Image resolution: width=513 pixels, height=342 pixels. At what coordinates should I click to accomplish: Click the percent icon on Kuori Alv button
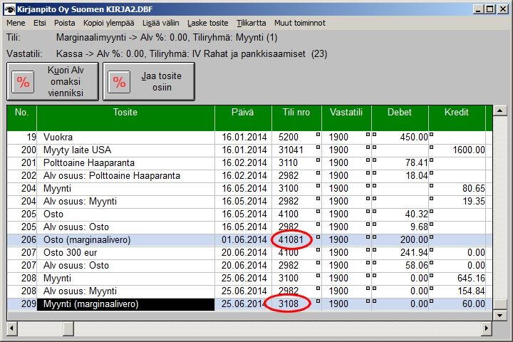pos(24,81)
